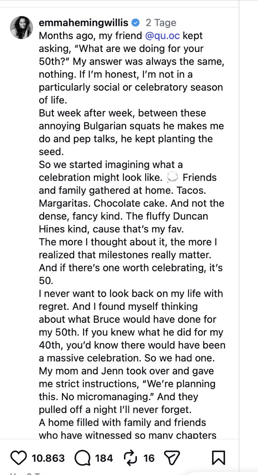The image size is (258, 475).
Task: Open the emmahemingwillis username link
Action: [x=84, y=23]
